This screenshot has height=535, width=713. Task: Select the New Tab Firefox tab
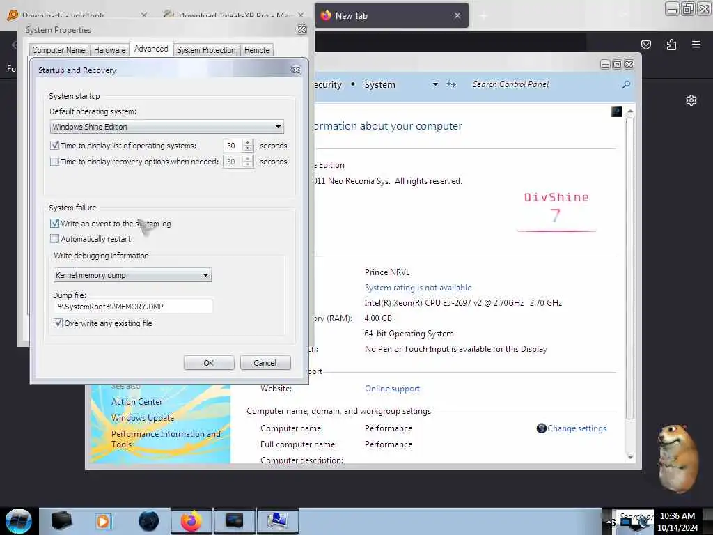click(391, 15)
